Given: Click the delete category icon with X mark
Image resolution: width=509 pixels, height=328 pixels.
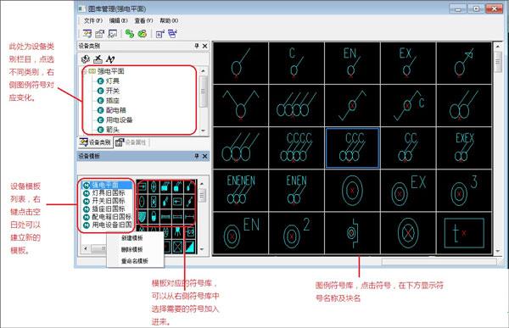Looking at the screenshot, I should [98, 59].
